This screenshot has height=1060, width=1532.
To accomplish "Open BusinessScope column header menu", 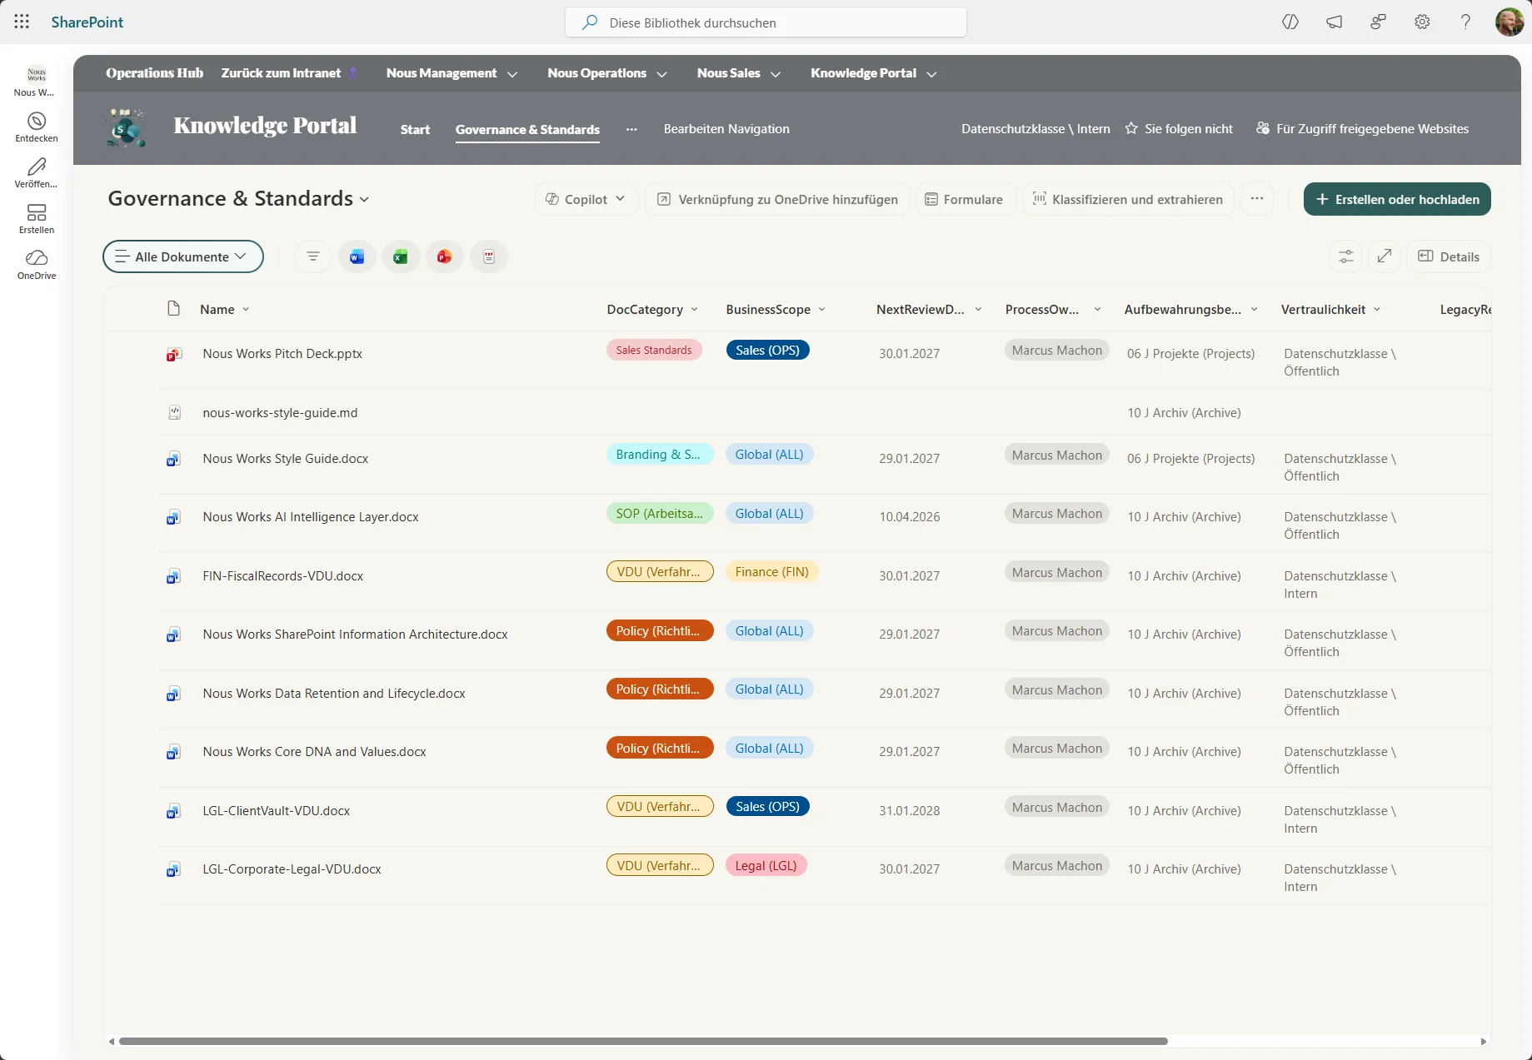I will click(x=776, y=309).
